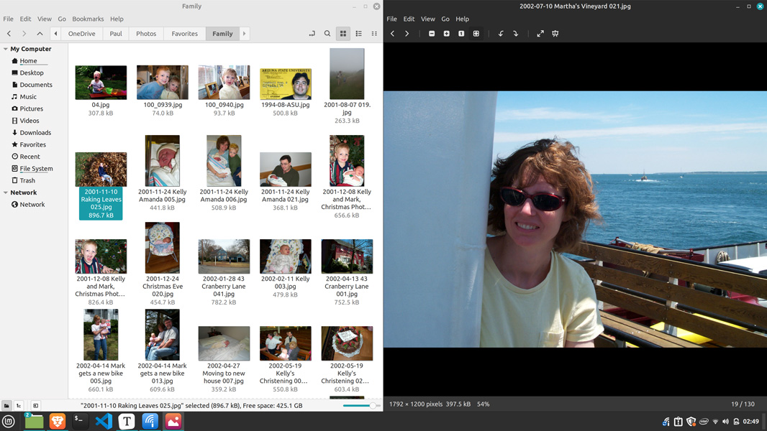Viewport: 767px width, 431px height.
Task: Rotate the image counterclockwise
Action: [x=501, y=34]
